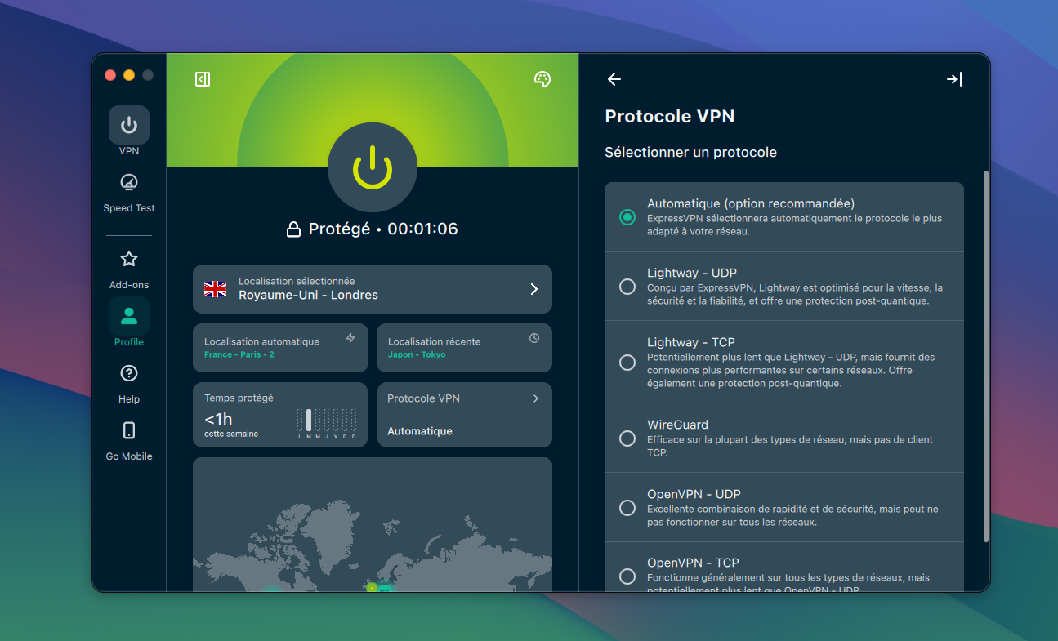Collapse the sidebar with the panel icon
This screenshot has height=641, width=1058.
click(x=203, y=79)
